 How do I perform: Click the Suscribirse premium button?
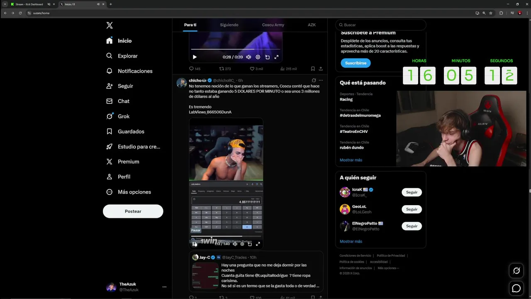(x=356, y=63)
